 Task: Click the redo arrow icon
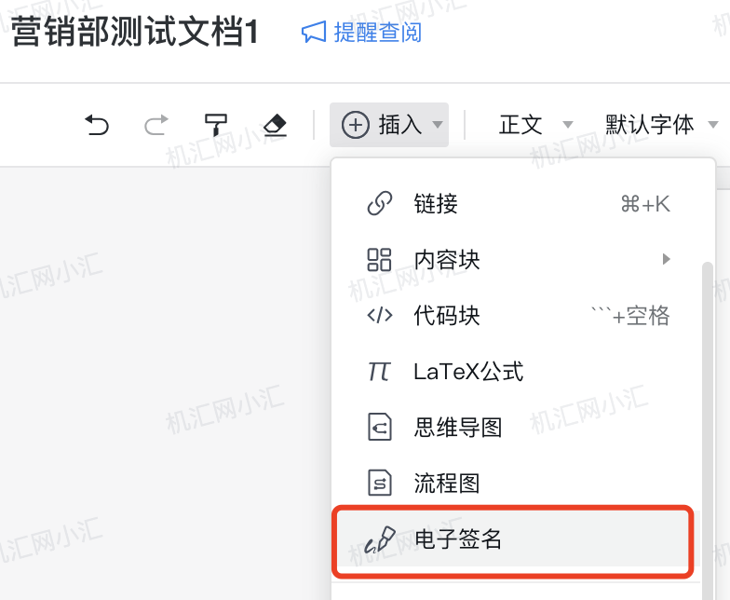[156, 125]
